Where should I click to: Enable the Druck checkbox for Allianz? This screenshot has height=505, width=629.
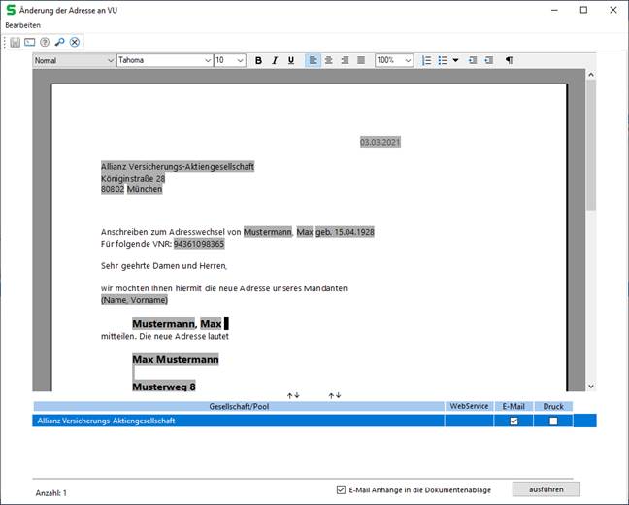[553, 421]
